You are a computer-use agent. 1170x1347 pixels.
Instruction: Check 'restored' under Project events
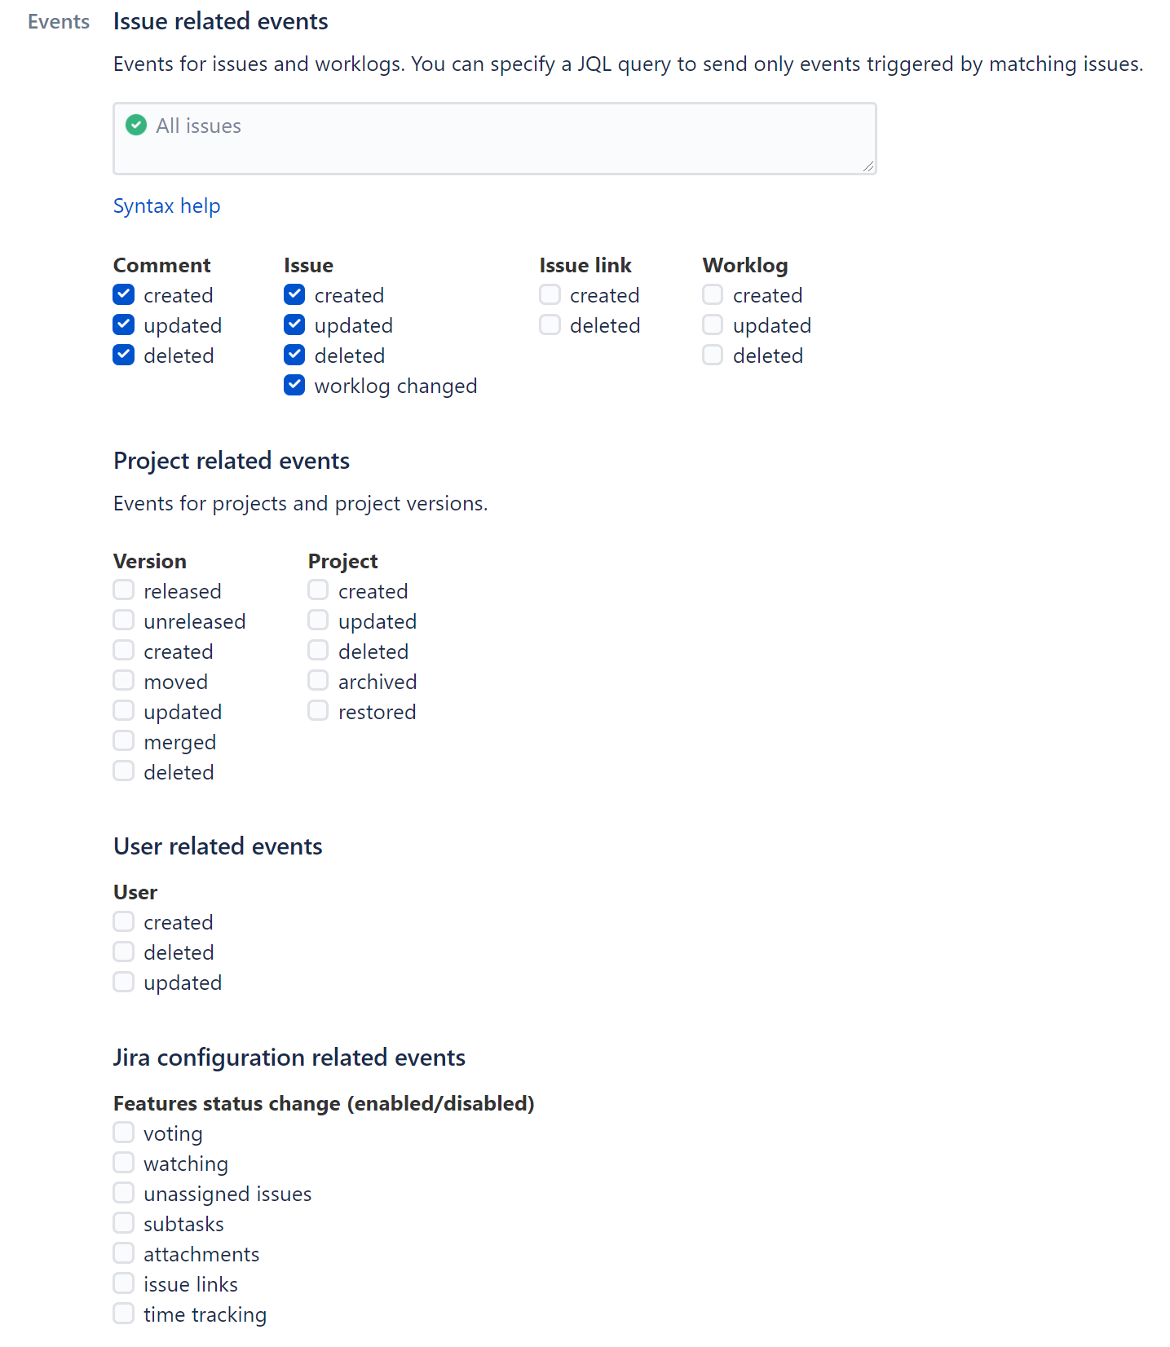point(317,710)
